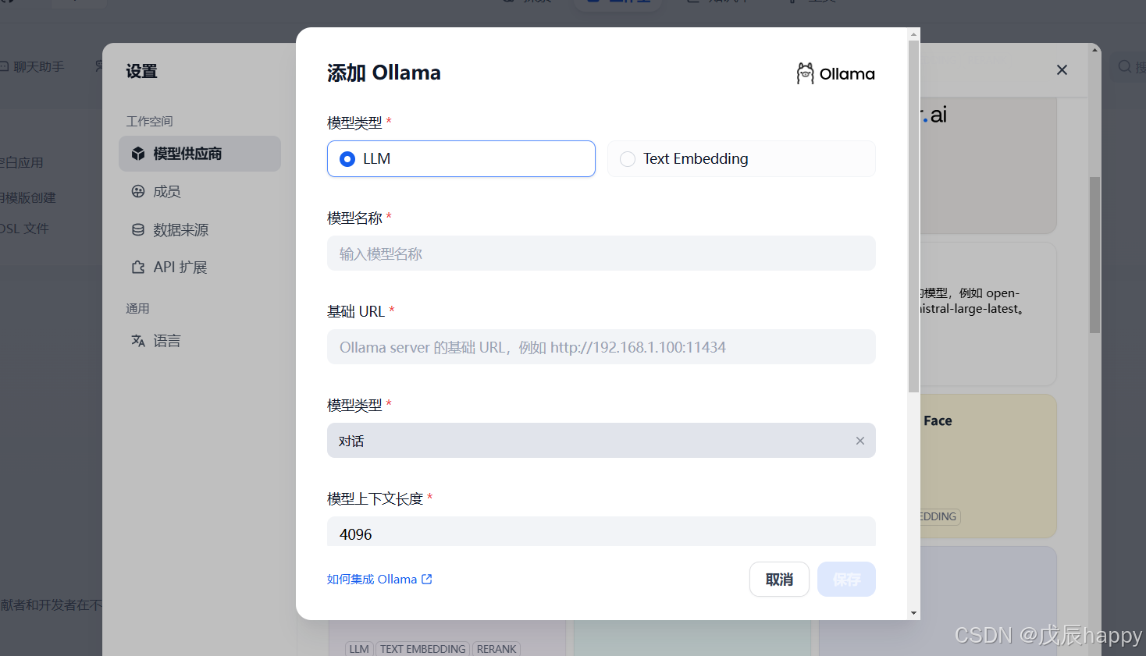The width and height of the screenshot is (1146, 656).
Task: Click the LLM tag in background card
Action: (x=359, y=648)
